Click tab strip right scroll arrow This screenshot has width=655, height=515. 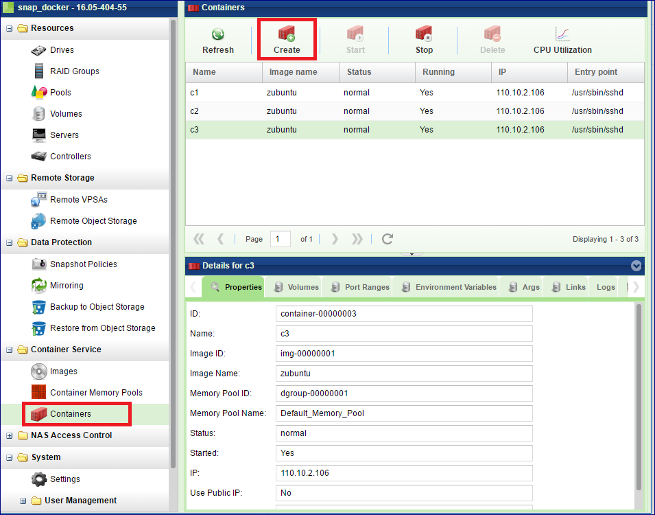tap(636, 286)
